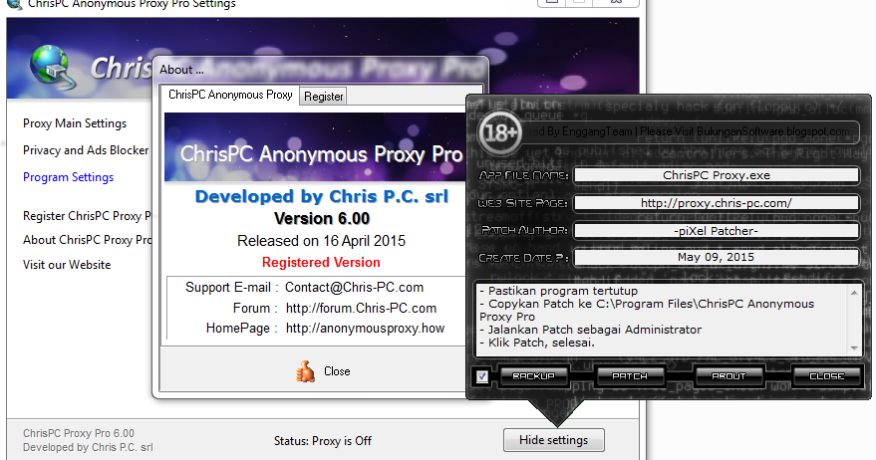Screen dimensions: 876x460
Task: Open Proxy Main Settings
Action: [75, 123]
